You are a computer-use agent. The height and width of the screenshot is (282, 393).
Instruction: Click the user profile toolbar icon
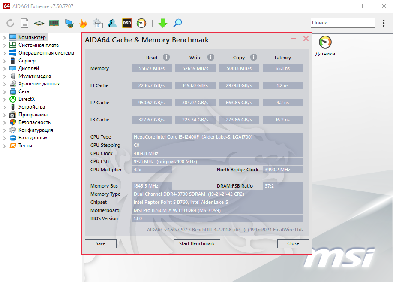[112, 23]
